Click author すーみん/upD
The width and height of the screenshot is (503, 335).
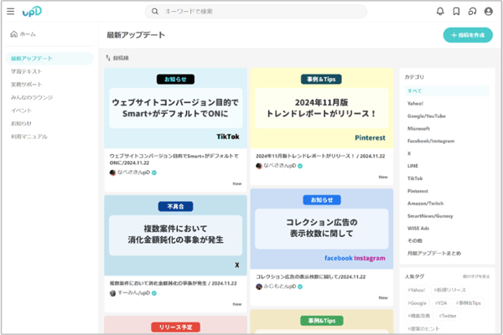[133, 293]
